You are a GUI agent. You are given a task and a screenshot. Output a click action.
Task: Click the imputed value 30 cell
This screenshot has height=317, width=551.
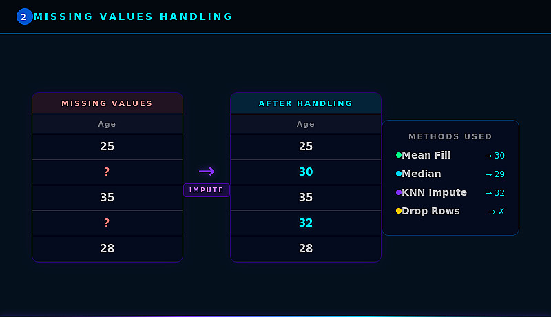[305, 172]
